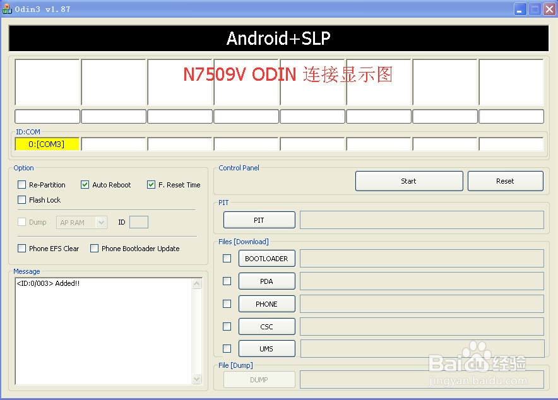Close the Odin3 window
Image resolution: width=558 pixels, height=400 pixels.
(549, 9)
